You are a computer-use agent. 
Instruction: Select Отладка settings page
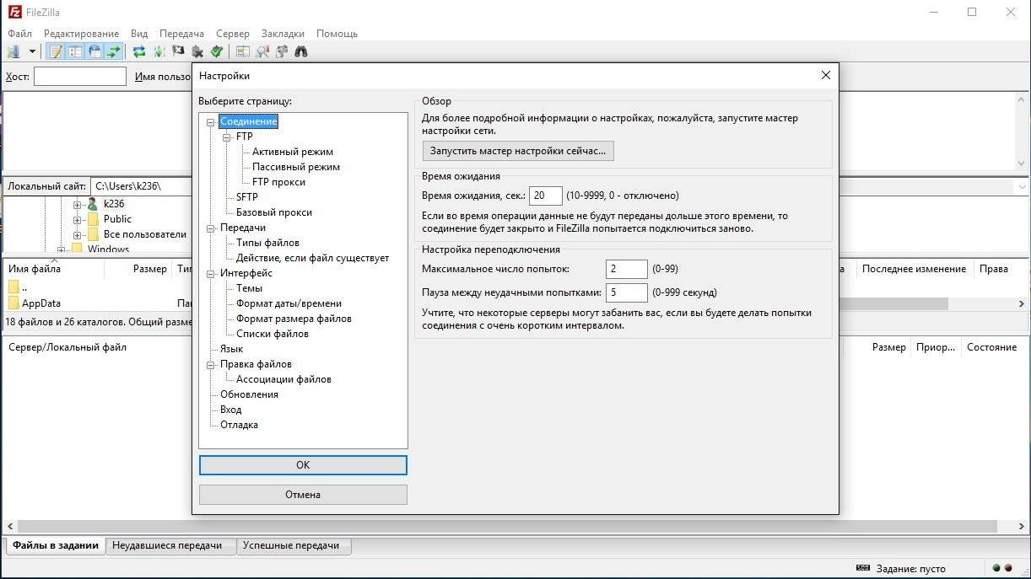pyautogui.click(x=240, y=426)
